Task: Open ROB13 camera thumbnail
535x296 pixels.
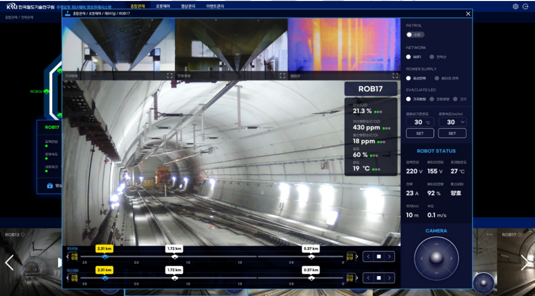Action: [31, 263]
